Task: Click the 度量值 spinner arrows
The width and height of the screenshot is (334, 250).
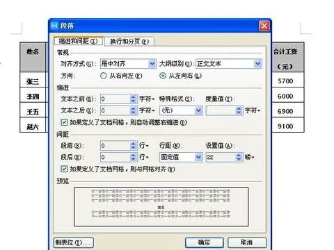Action: [239, 110]
